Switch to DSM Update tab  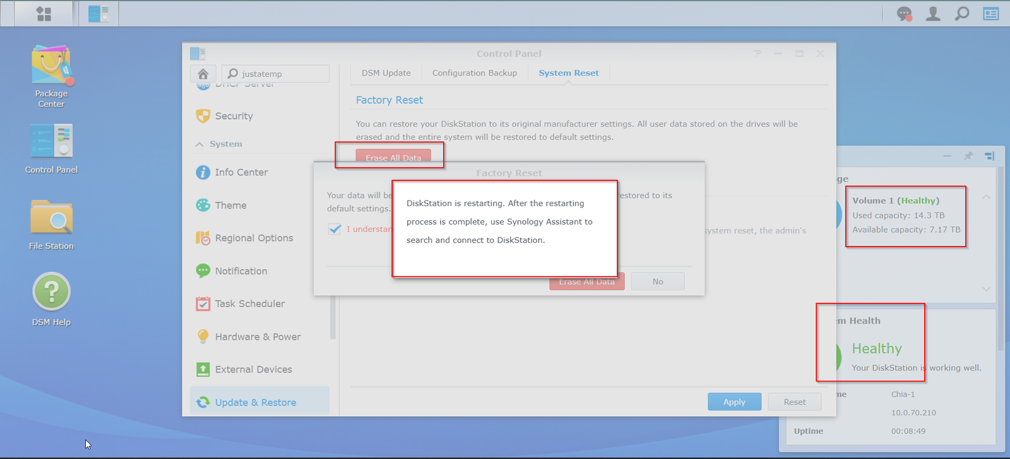[x=386, y=73]
